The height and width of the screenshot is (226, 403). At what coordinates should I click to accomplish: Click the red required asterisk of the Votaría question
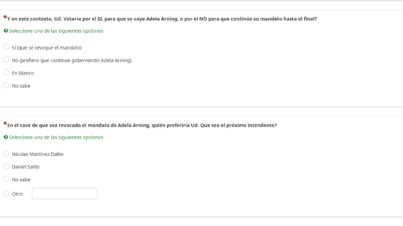click(5, 17)
